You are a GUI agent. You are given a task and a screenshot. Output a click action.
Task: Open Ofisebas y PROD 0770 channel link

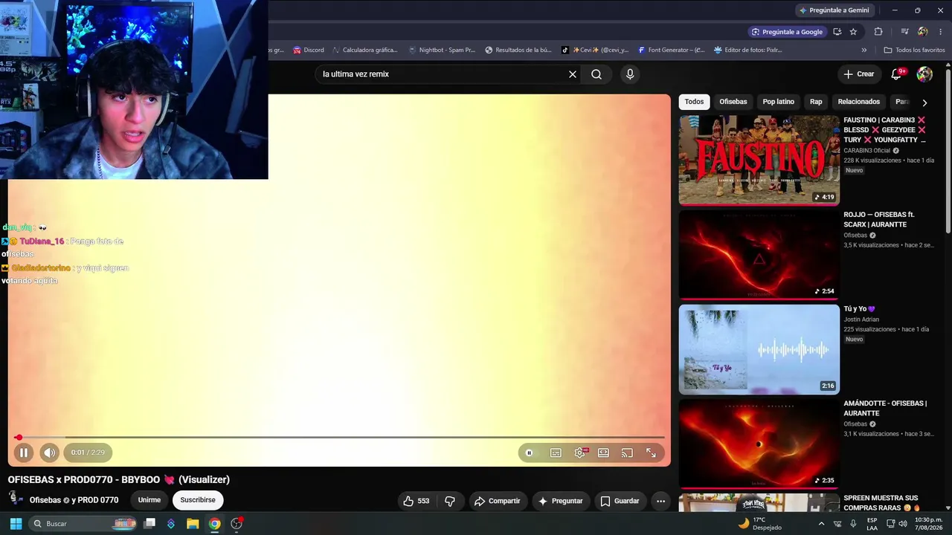click(74, 500)
